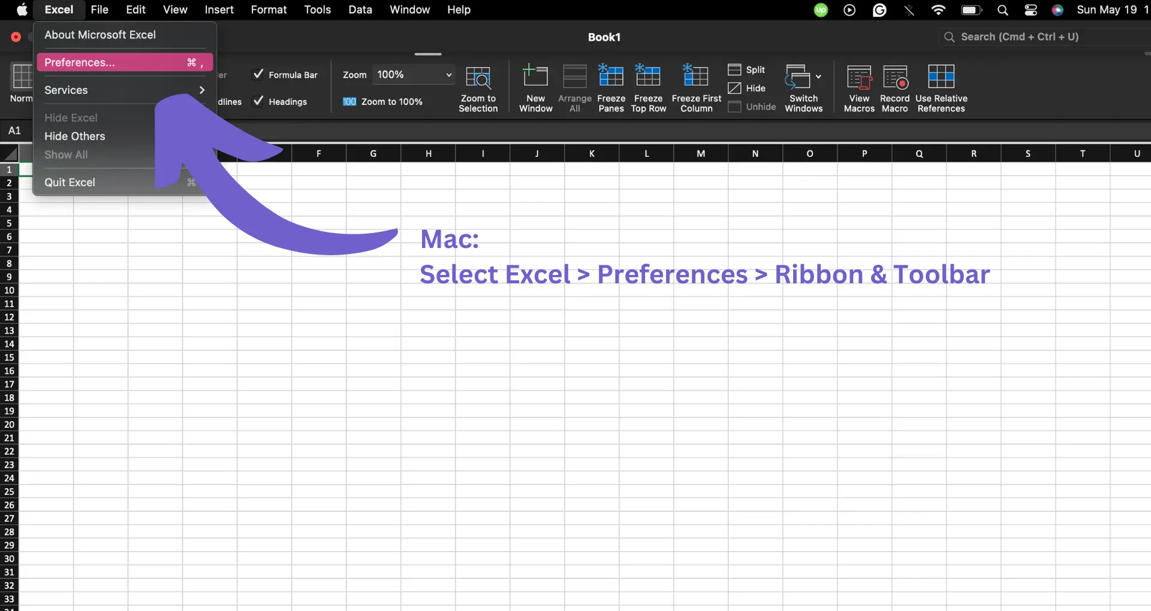The image size is (1151, 611).
Task: Close the Excel window with red button
Action: tap(16, 37)
